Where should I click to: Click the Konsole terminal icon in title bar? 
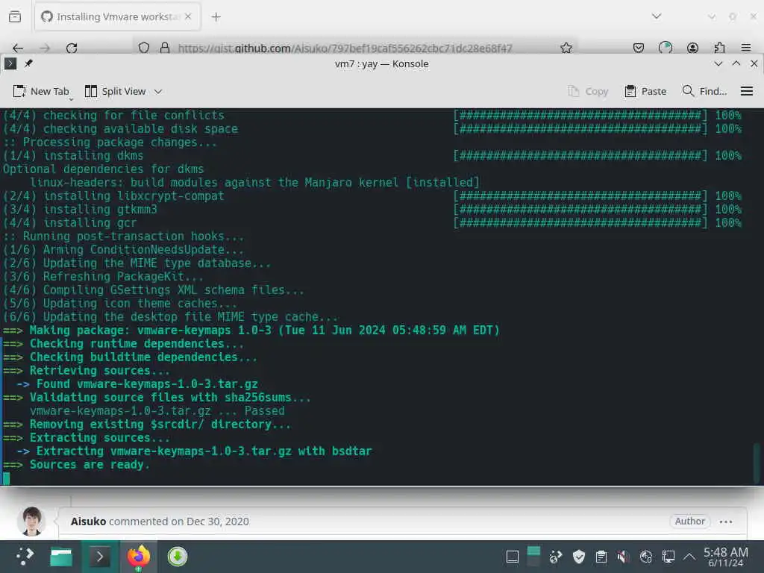coord(10,63)
